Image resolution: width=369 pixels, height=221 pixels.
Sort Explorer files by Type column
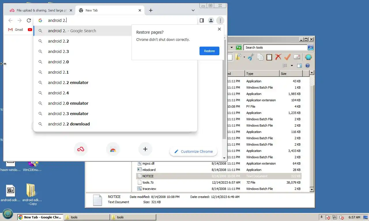[262, 74]
